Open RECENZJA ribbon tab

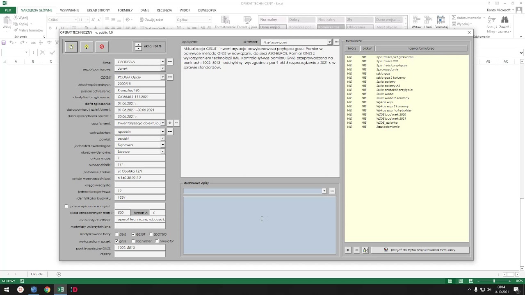pos(164,10)
